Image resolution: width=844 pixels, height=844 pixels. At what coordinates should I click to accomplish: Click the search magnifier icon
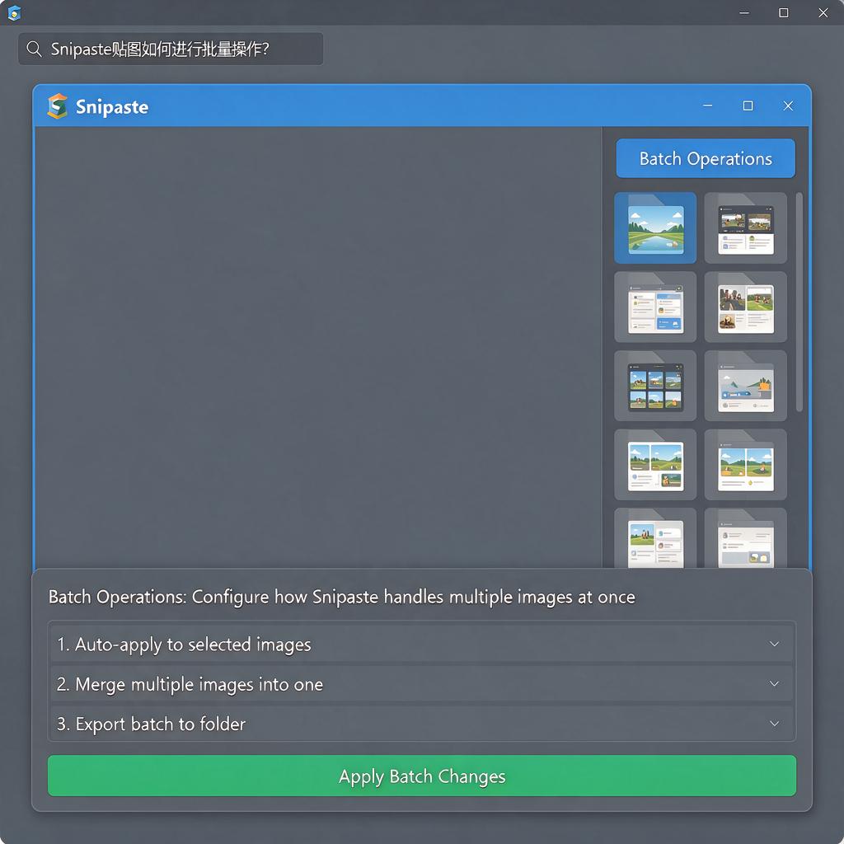tap(34, 49)
